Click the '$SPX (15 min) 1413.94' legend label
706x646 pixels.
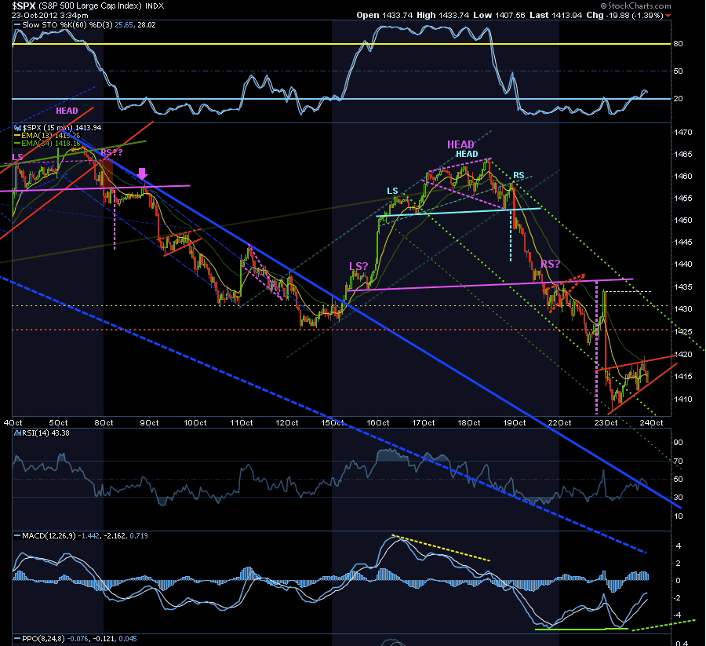pos(62,127)
